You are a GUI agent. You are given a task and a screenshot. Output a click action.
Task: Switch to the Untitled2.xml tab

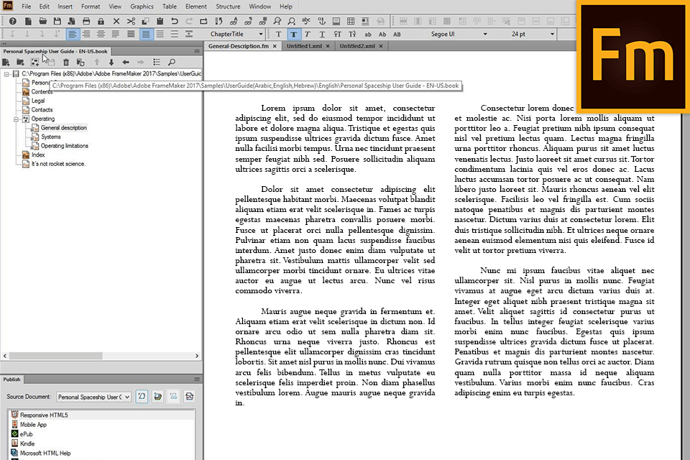click(357, 46)
